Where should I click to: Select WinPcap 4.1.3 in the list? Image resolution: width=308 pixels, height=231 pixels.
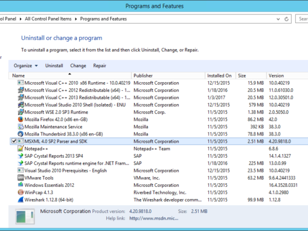pyautogui.click(x=39, y=192)
